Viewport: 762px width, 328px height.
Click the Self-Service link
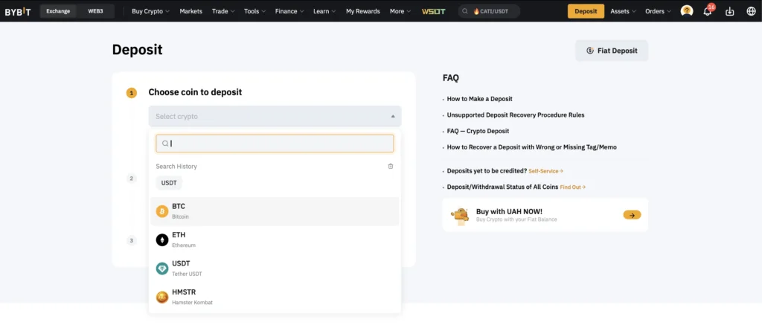[545, 171]
